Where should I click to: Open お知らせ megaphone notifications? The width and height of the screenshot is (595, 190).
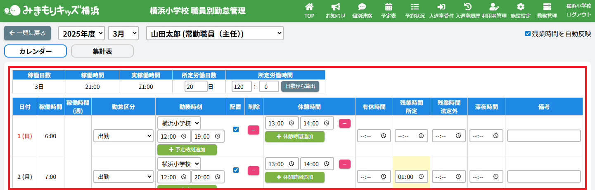335,7
